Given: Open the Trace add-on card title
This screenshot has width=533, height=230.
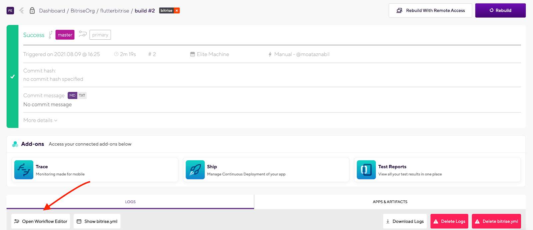Looking at the screenshot, I should point(42,167).
